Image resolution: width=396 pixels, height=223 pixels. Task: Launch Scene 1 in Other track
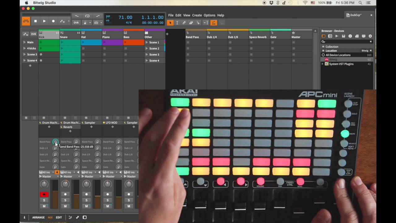click(x=147, y=42)
